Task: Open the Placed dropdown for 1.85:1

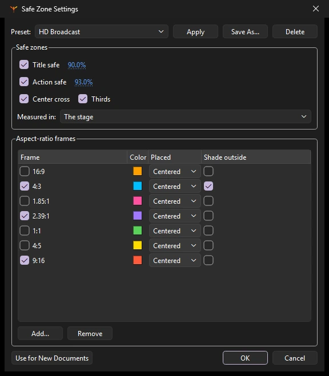Action: (x=175, y=201)
